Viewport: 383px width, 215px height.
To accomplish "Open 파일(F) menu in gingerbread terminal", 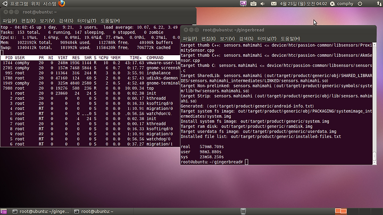I will click(190, 39).
